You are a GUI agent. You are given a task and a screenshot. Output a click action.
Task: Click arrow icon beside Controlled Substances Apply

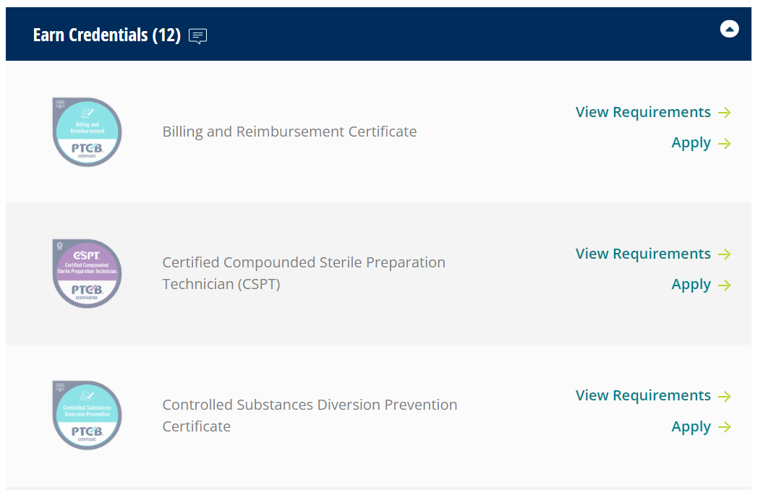pyautogui.click(x=725, y=427)
